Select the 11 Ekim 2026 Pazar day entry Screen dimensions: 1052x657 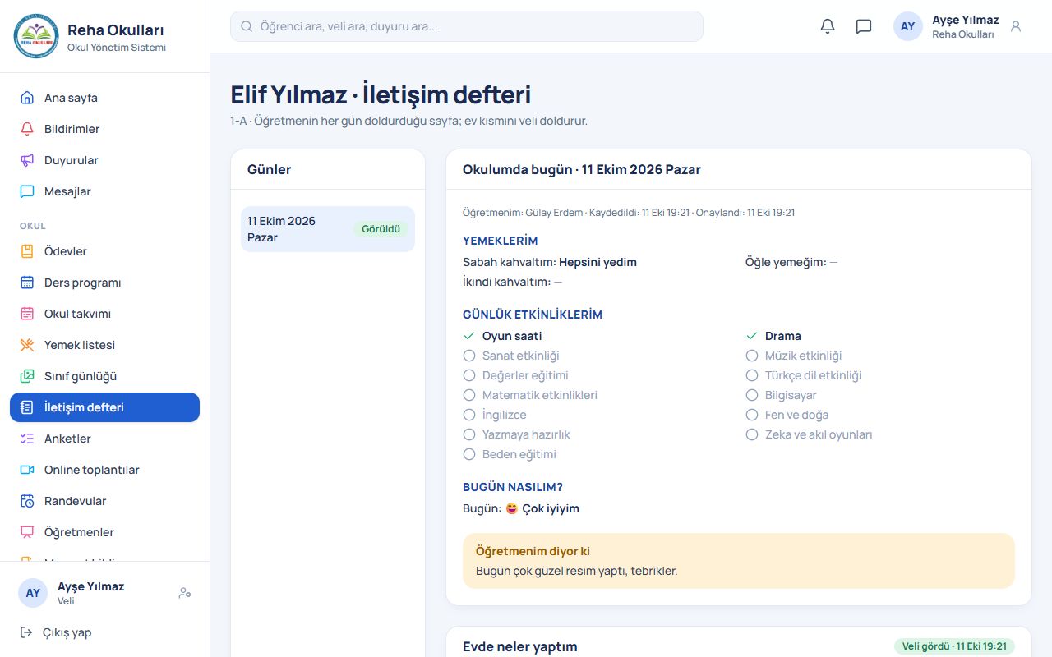pos(328,229)
